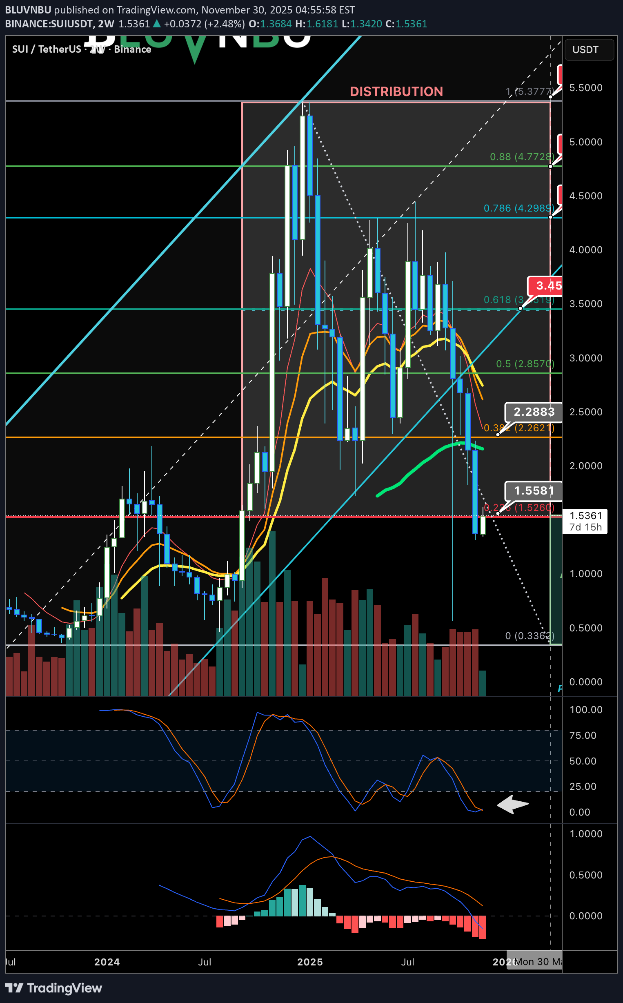Click the TradingView logo at bottom left
Screen dimensions: 623x1003
coord(53,988)
